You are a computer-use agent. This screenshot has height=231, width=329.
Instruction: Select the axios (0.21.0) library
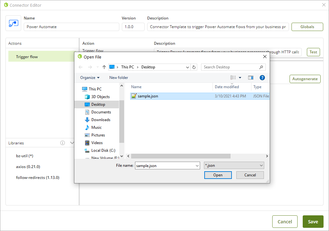(28, 166)
